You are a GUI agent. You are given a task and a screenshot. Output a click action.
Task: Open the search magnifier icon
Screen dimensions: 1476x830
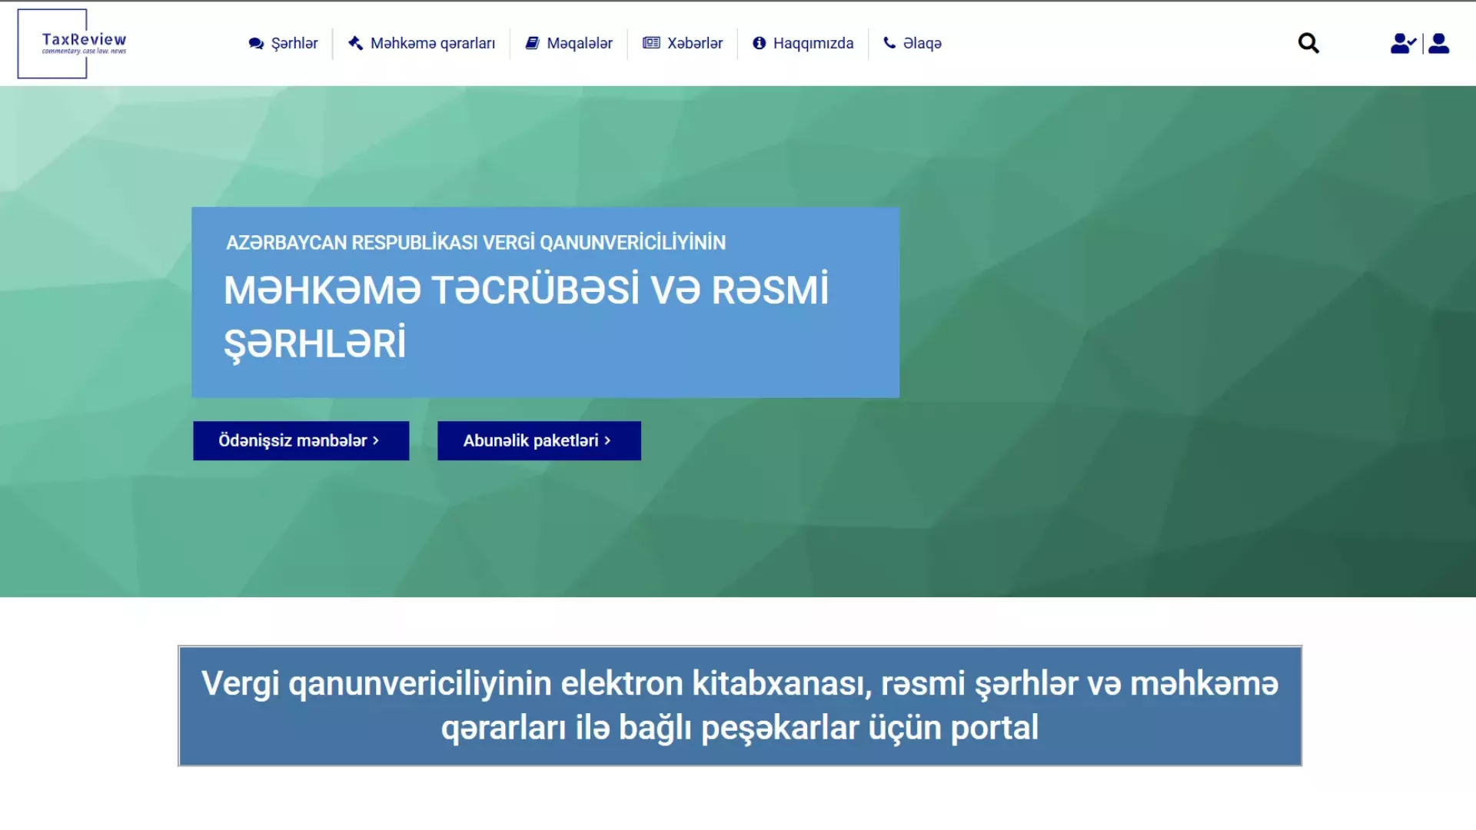(x=1308, y=43)
